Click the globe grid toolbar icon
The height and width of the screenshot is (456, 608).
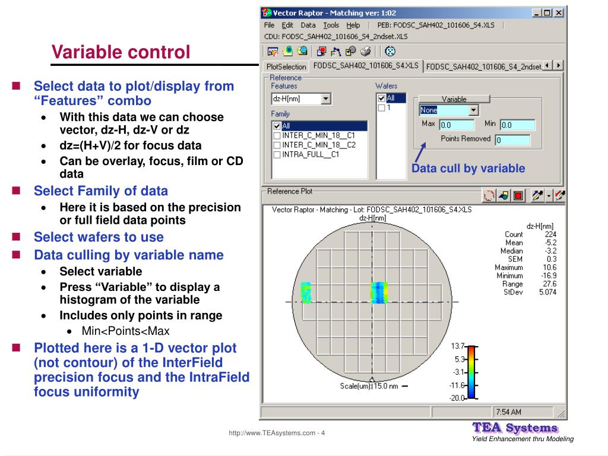tap(302, 51)
